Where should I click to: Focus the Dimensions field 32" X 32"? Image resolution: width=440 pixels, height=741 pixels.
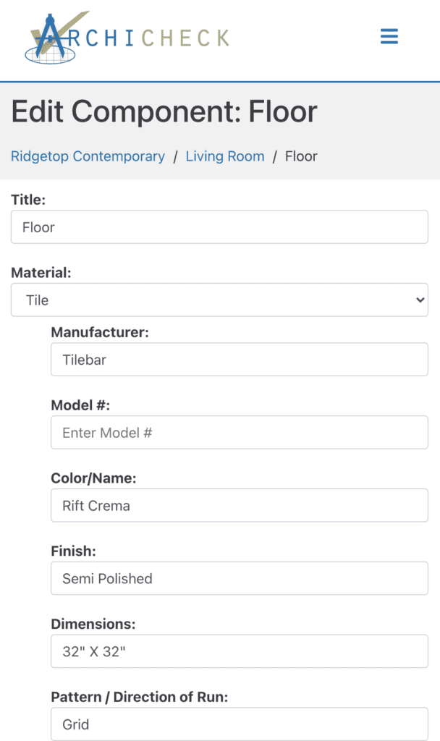click(x=239, y=652)
